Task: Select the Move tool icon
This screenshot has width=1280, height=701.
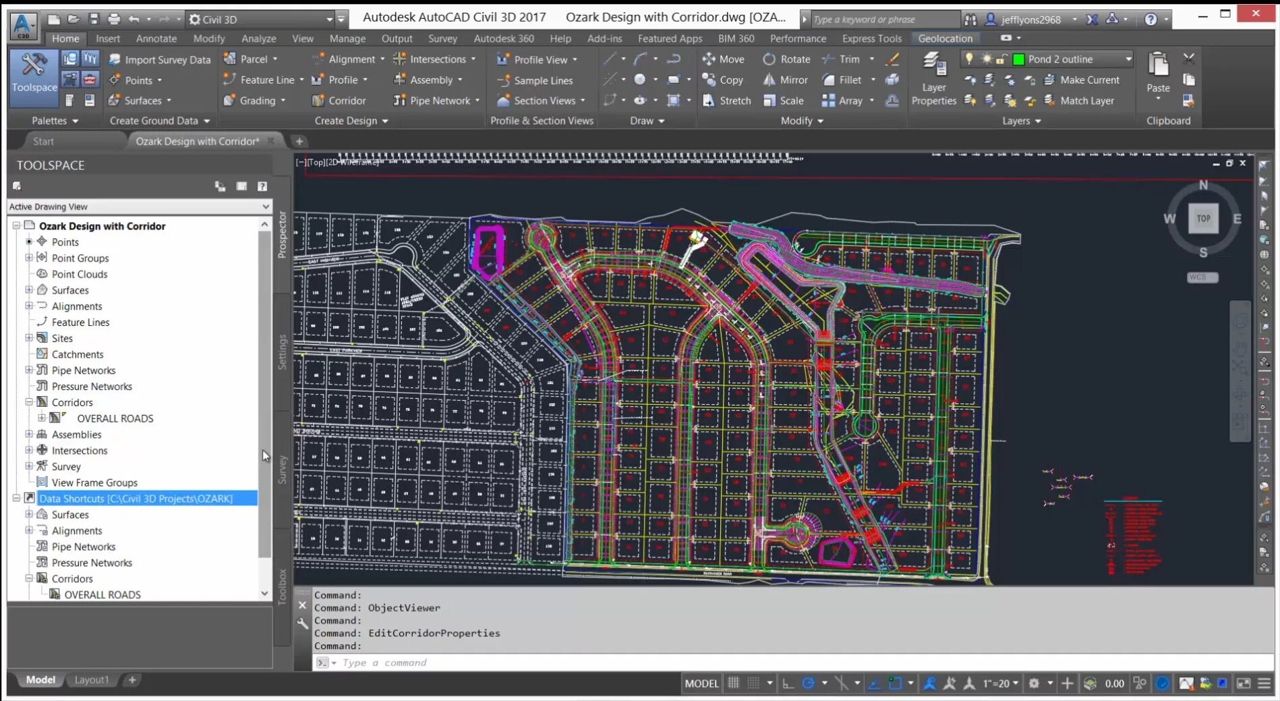Action: 709,59
